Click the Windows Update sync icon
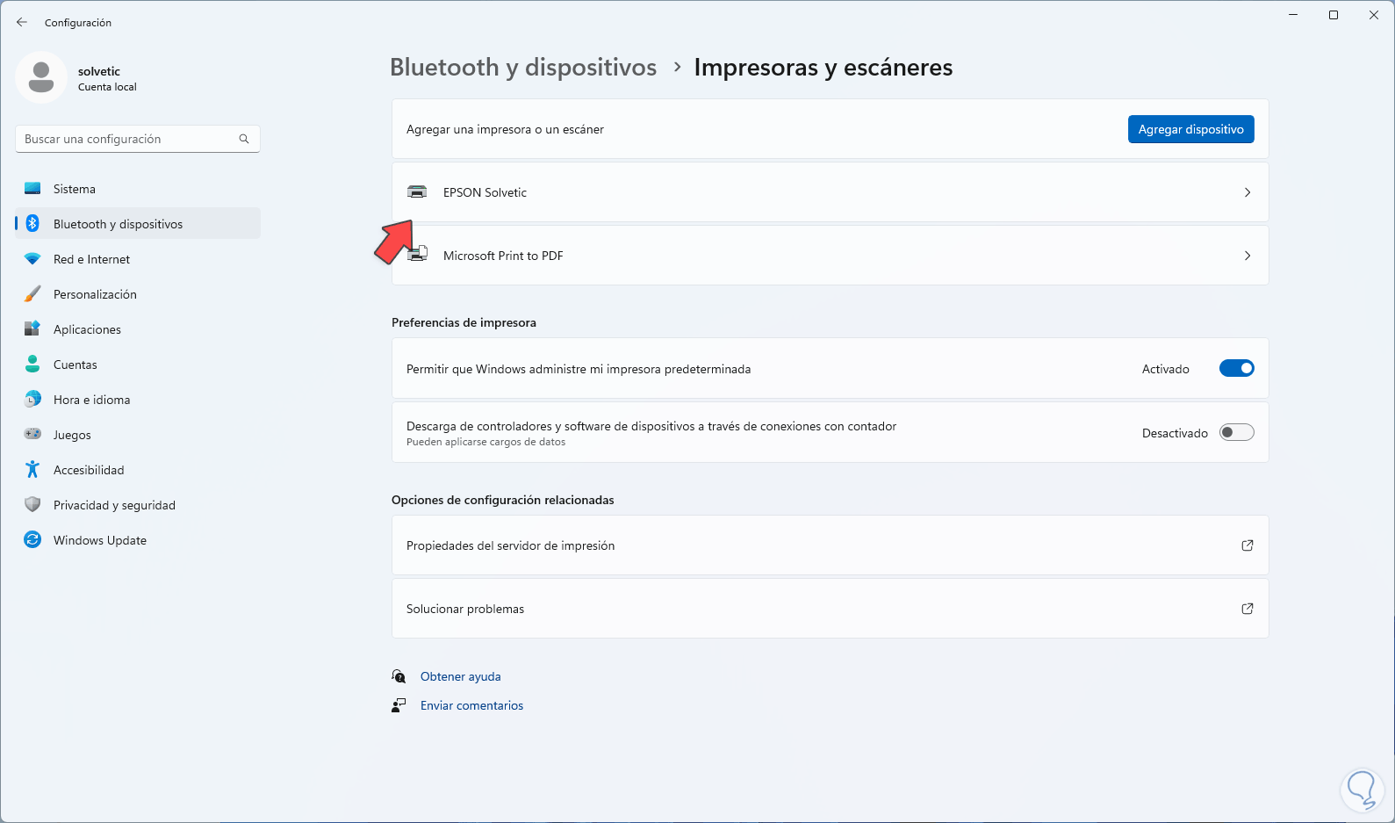Screen dimensions: 1395x823 [x=32, y=540]
